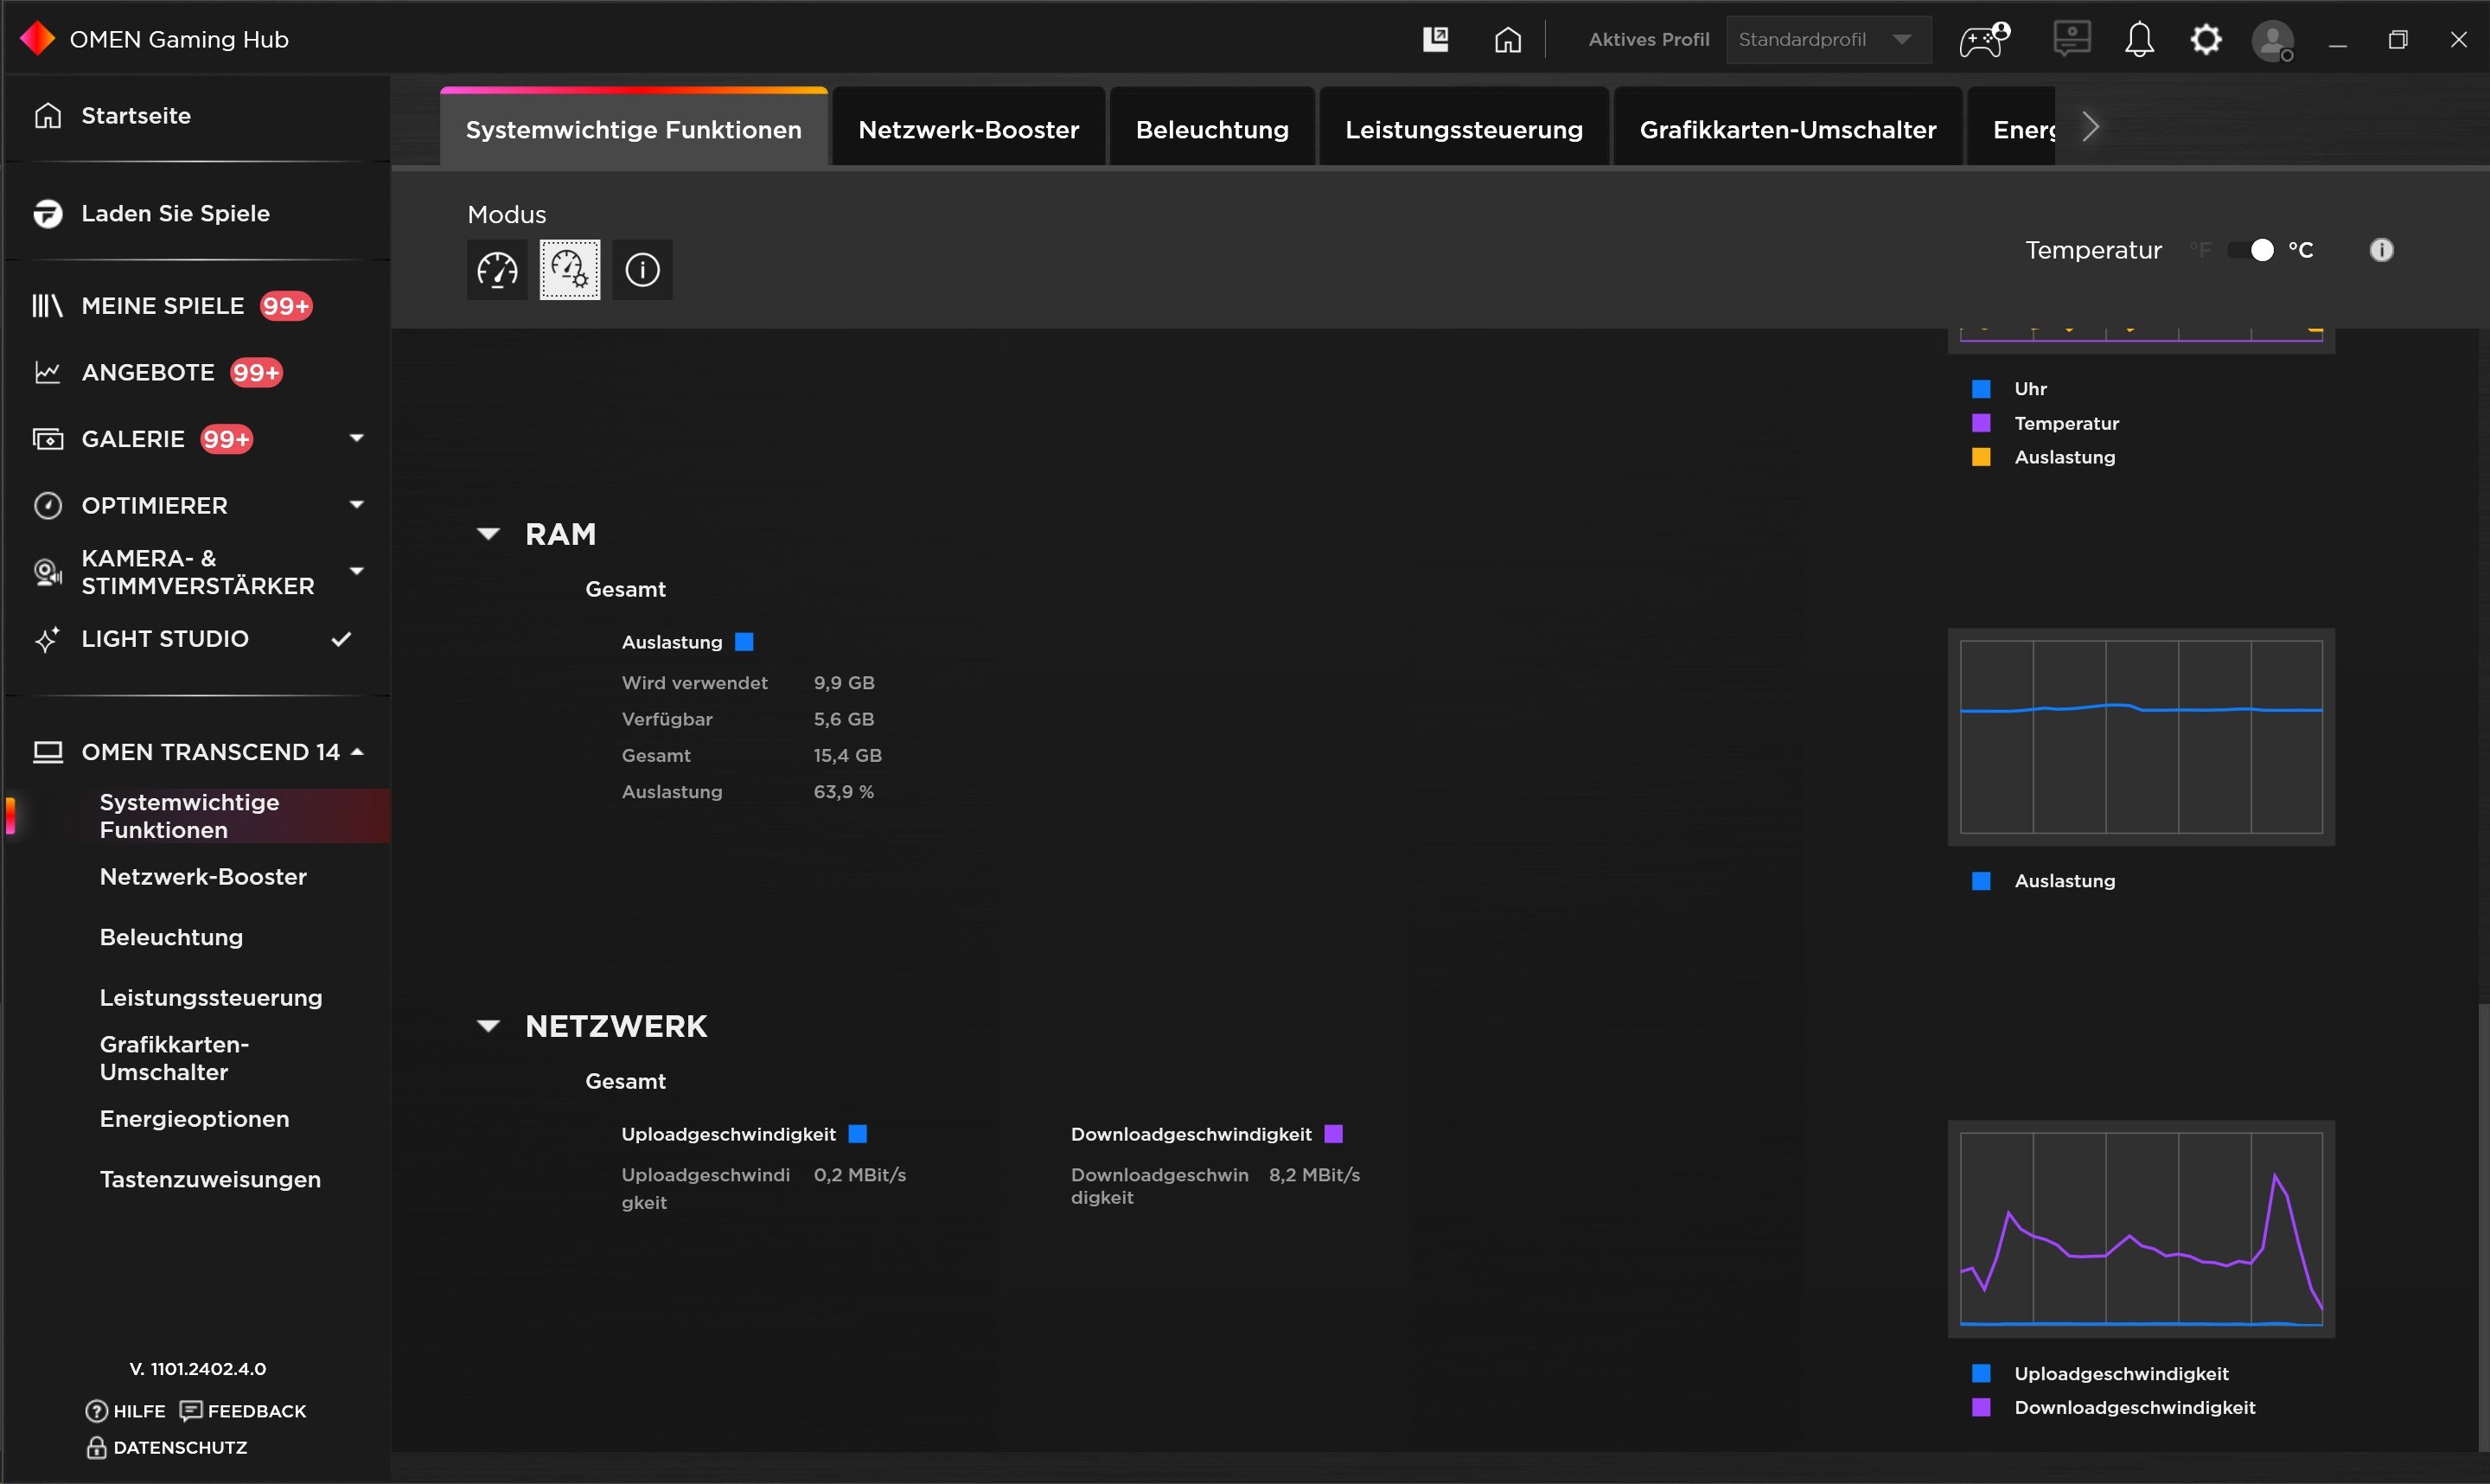Click the camera and voice booster icon

tap(48, 572)
